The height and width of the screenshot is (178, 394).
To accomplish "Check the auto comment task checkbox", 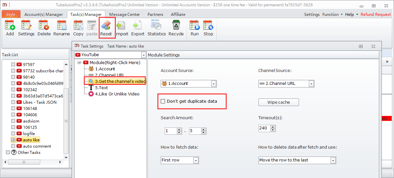I will [13, 146].
